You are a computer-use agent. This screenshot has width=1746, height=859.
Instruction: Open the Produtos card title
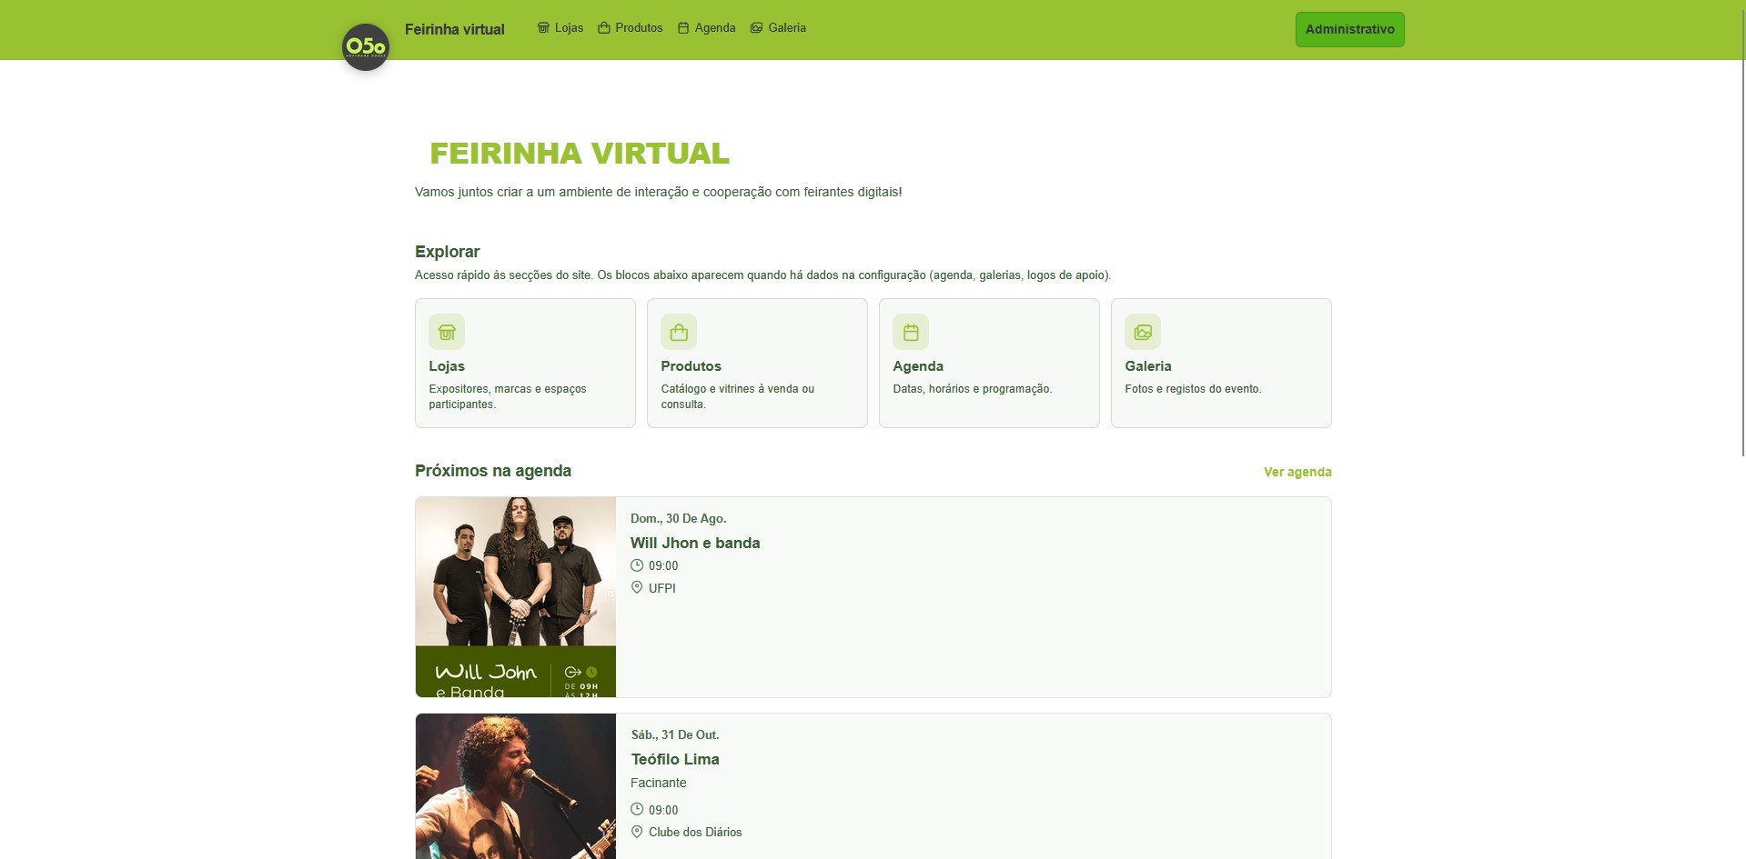tap(691, 366)
